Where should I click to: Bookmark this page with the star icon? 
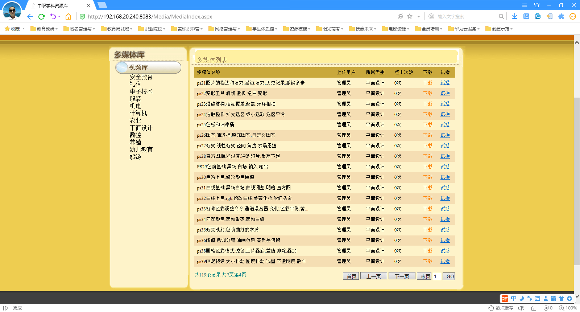[410, 16]
